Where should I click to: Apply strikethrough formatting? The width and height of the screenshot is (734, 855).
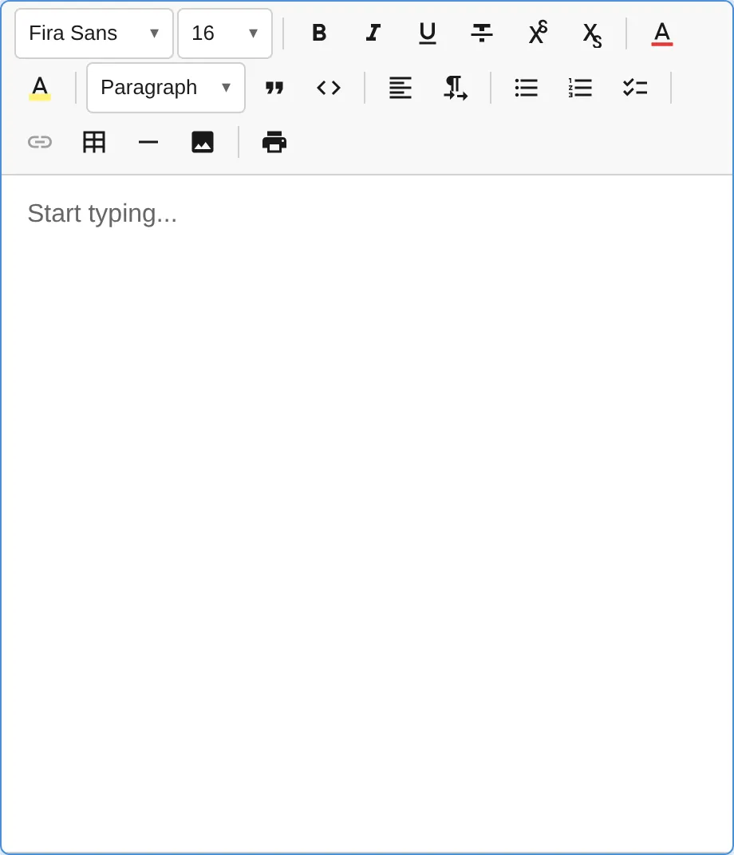coord(481,33)
